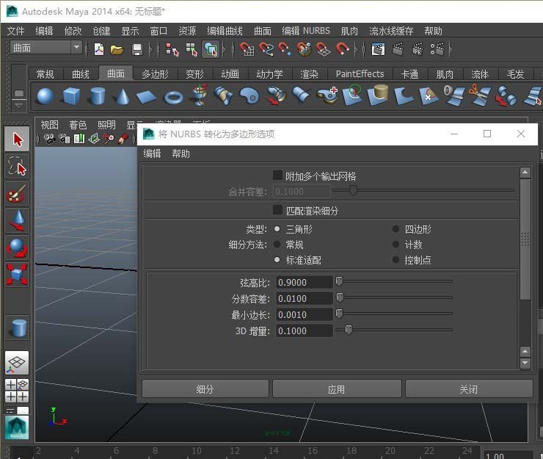Viewport: 543px width, 459px height.
Task: Select the Lasso tool in toolbox
Action: click(17, 167)
